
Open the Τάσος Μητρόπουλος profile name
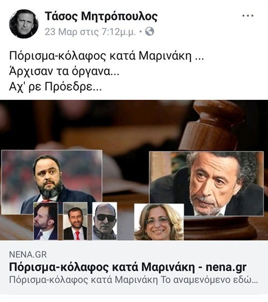tap(101, 16)
